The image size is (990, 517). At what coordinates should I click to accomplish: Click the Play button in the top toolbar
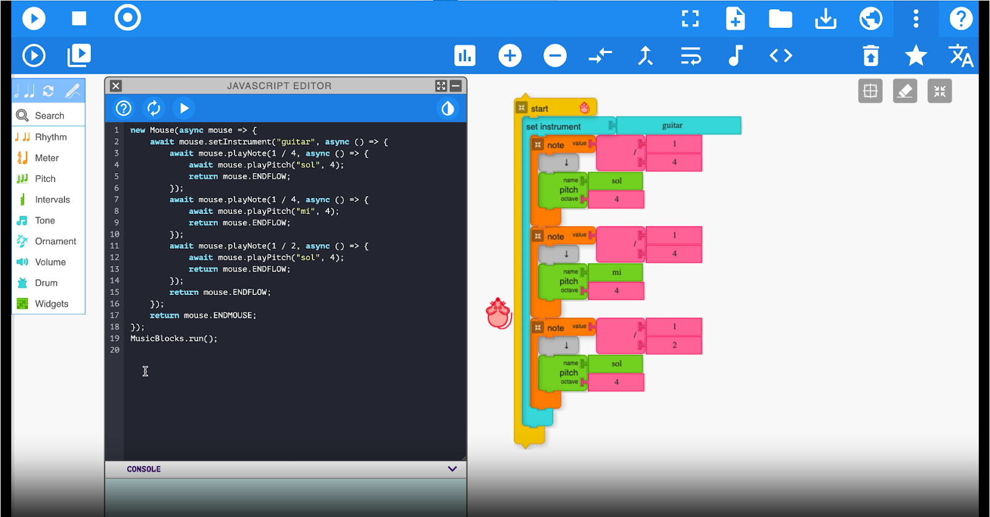34,19
